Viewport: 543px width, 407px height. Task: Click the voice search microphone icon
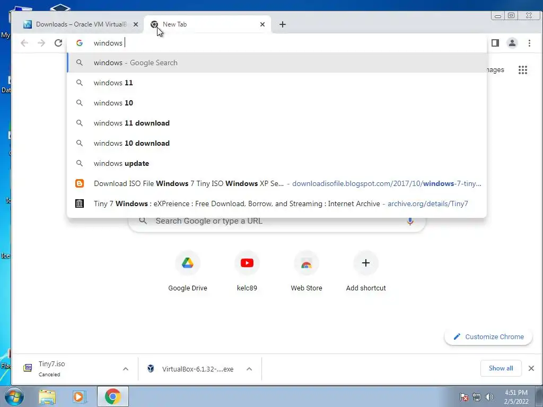410,221
